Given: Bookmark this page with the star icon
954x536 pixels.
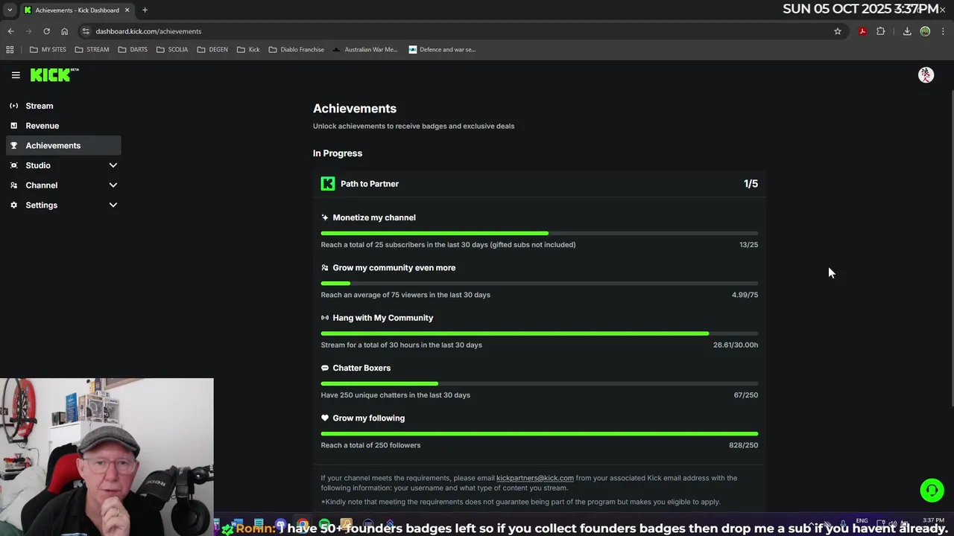Looking at the screenshot, I should tap(838, 31).
